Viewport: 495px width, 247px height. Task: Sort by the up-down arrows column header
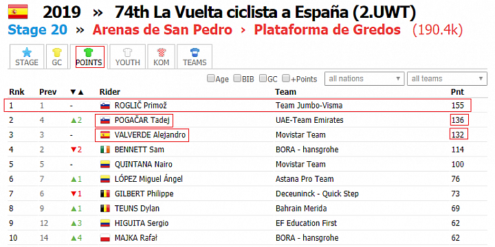pyautogui.click(x=77, y=92)
